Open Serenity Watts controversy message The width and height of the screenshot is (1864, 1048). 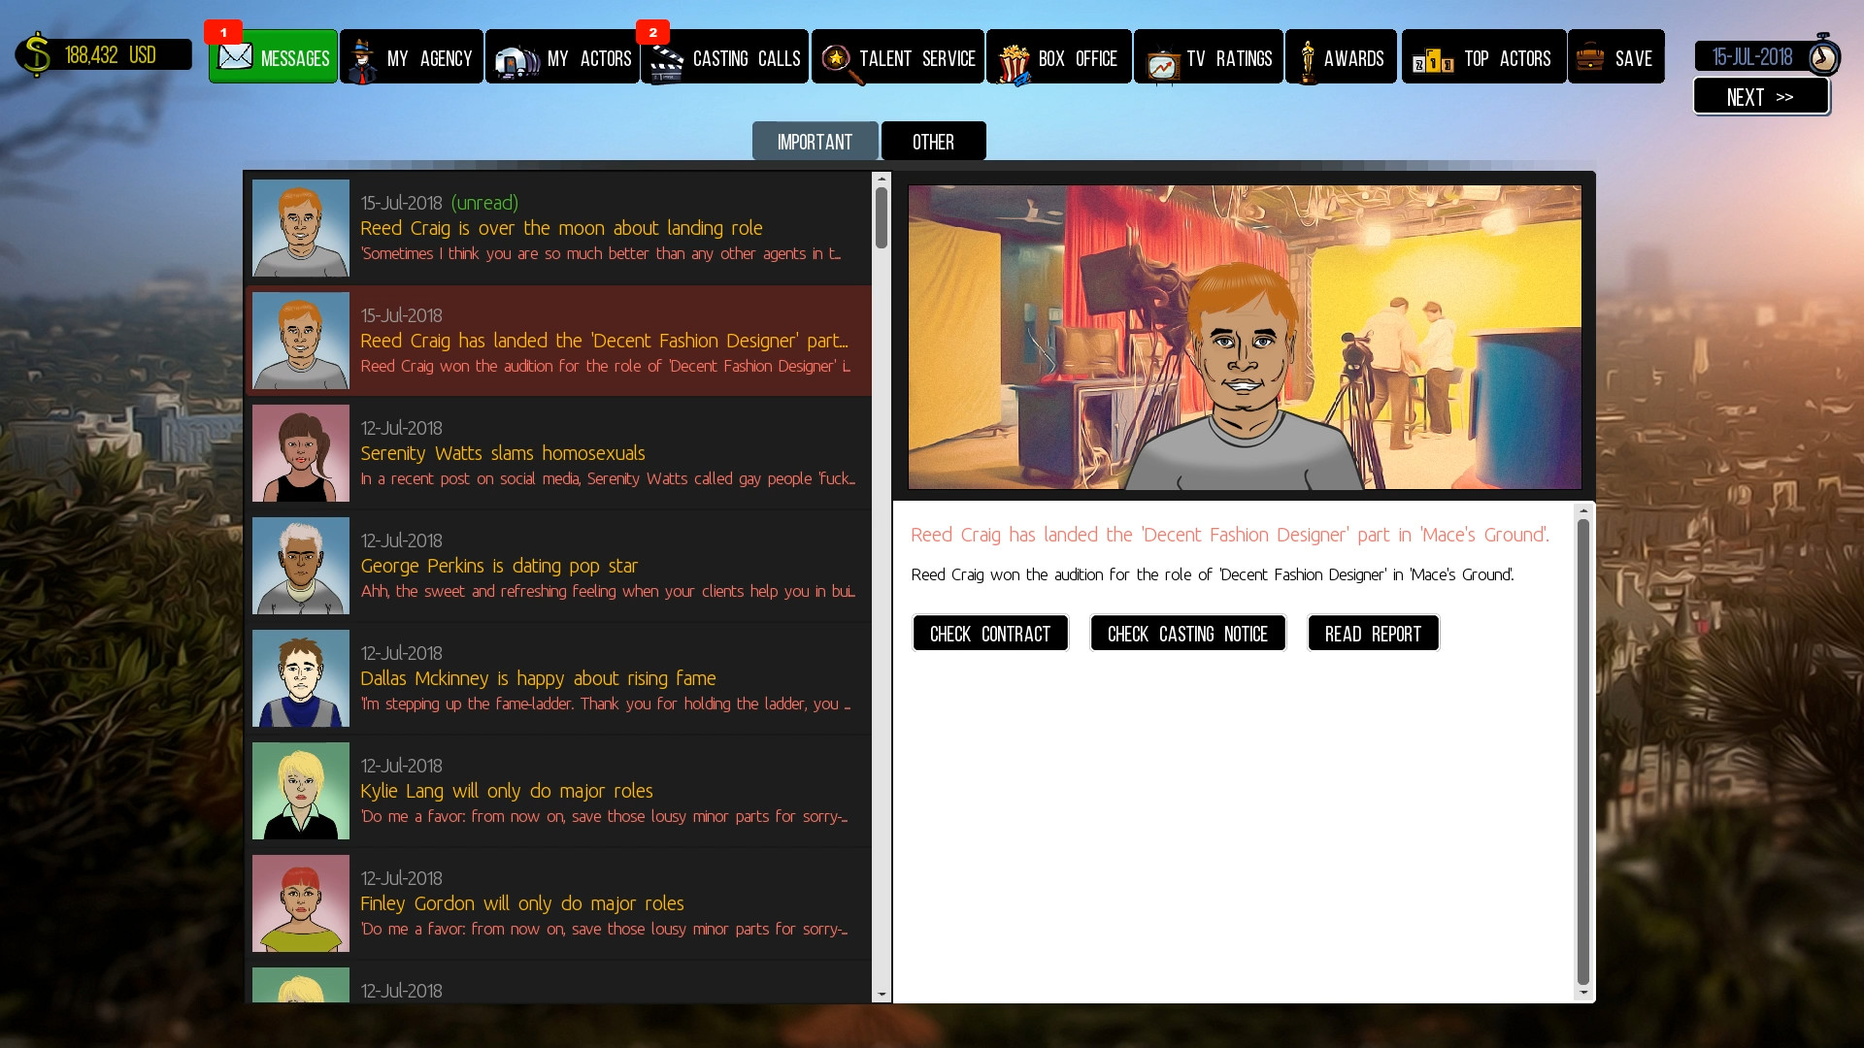click(559, 453)
